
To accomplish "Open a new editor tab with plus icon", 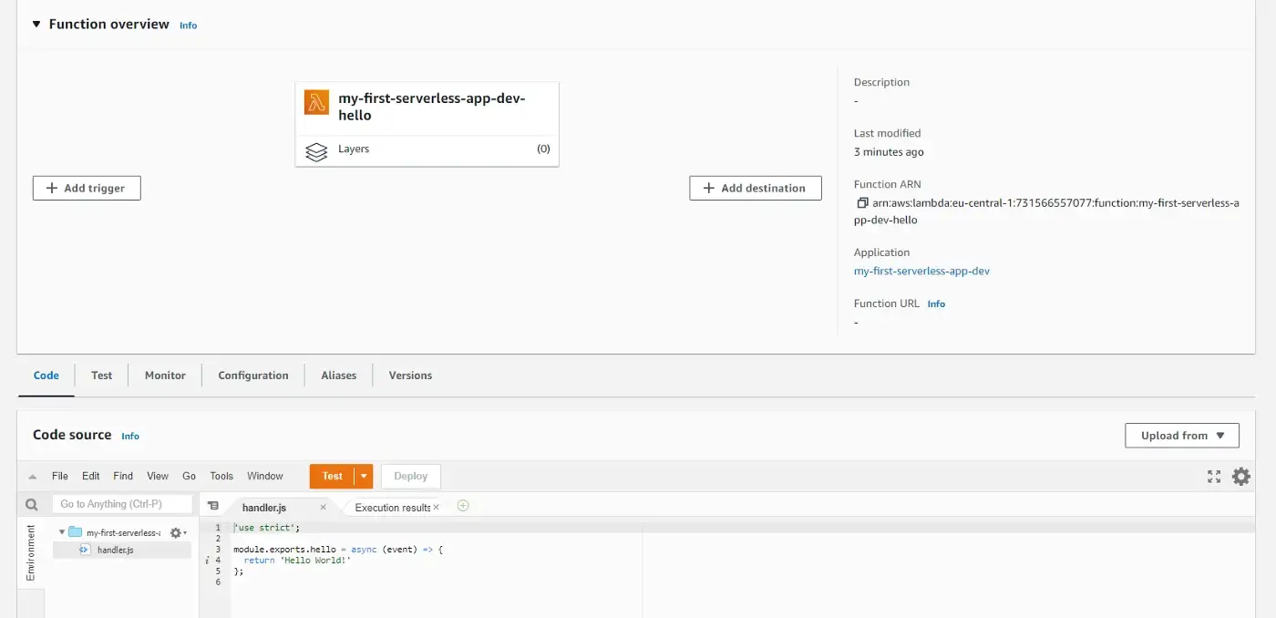I will click(x=463, y=506).
